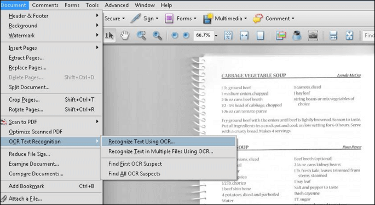Choose Extract Pages from Document menu
375x205 pixels.
[x=51, y=58]
